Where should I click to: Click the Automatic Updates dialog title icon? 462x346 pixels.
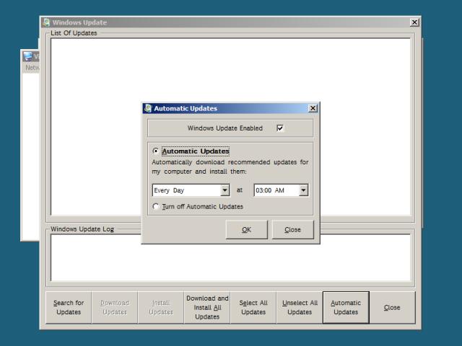[x=147, y=108]
